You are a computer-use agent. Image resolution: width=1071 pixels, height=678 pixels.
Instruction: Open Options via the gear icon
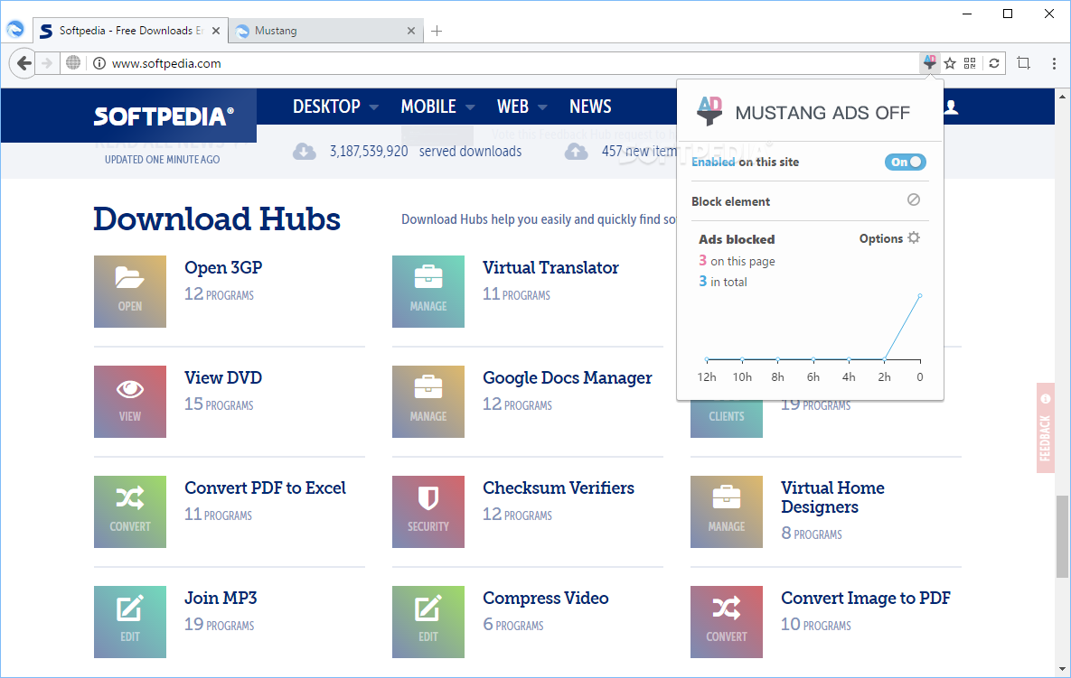click(x=914, y=238)
